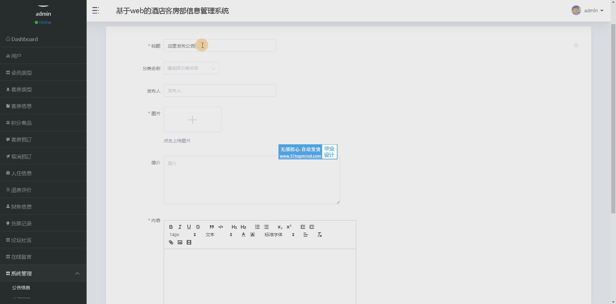Insert a hyperlink with the link icon
Viewport: 616px width, 304px height.
pos(171,242)
